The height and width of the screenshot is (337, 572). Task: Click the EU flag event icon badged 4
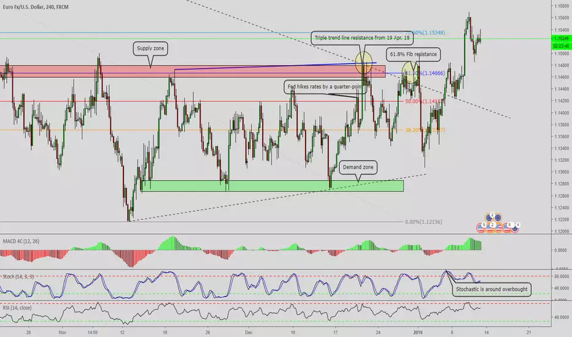pyautogui.click(x=515, y=228)
